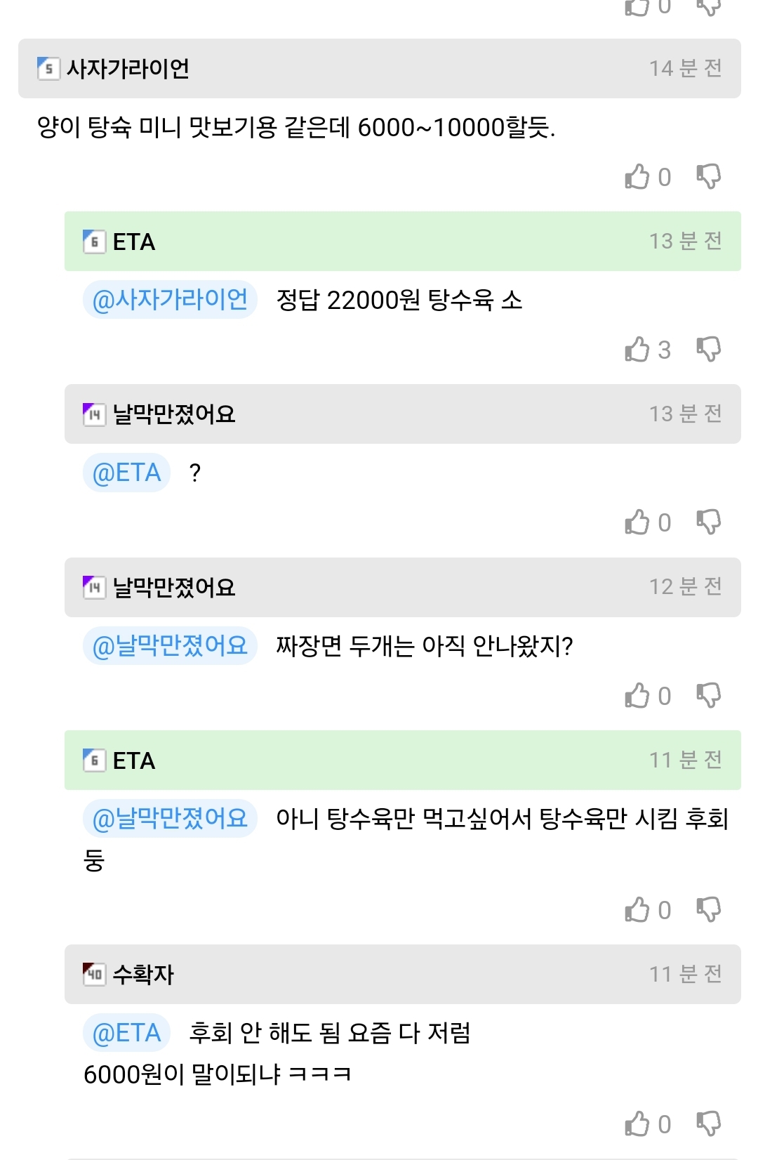Dislike ETA's reply about ordering only 탕수육
The image size is (758, 1160).
pos(708,909)
